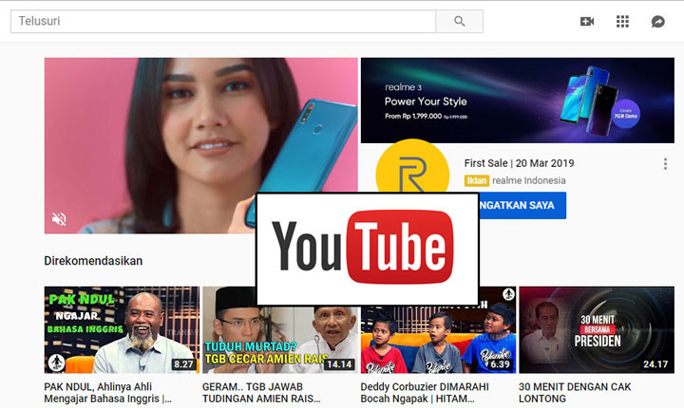Image resolution: width=684 pixels, height=408 pixels.
Task: Click the 14.14 duration badge
Action: pyautogui.click(x=339, y=364)
